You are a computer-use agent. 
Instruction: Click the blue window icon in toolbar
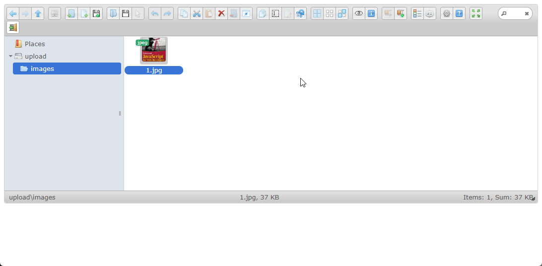(x=246, y=13)
